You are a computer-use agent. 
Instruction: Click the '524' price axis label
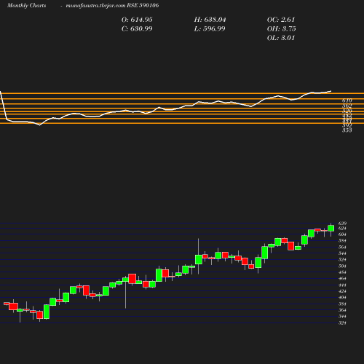pos(342,260)
